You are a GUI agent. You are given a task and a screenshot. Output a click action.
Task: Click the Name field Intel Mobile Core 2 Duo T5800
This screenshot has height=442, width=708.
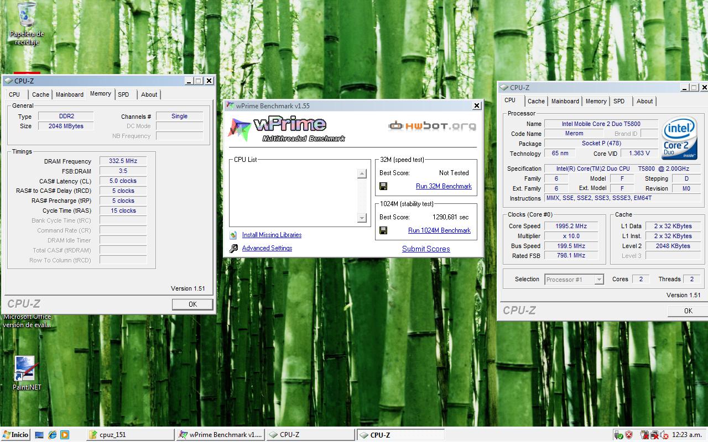(x=601, y=124)
